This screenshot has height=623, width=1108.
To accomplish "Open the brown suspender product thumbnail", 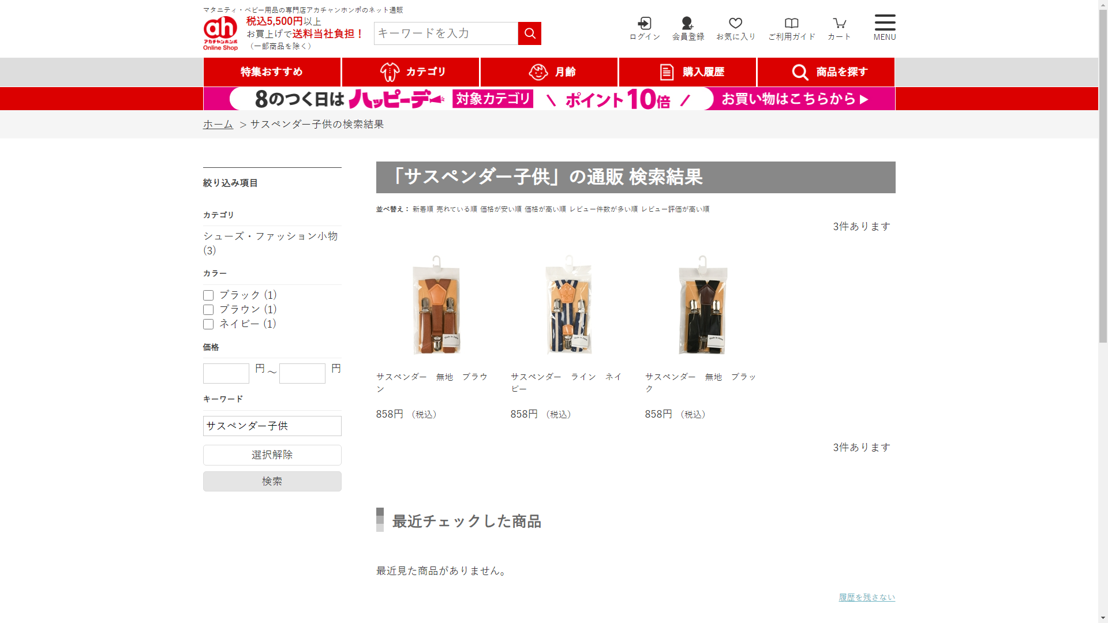I will click(436, 305).
